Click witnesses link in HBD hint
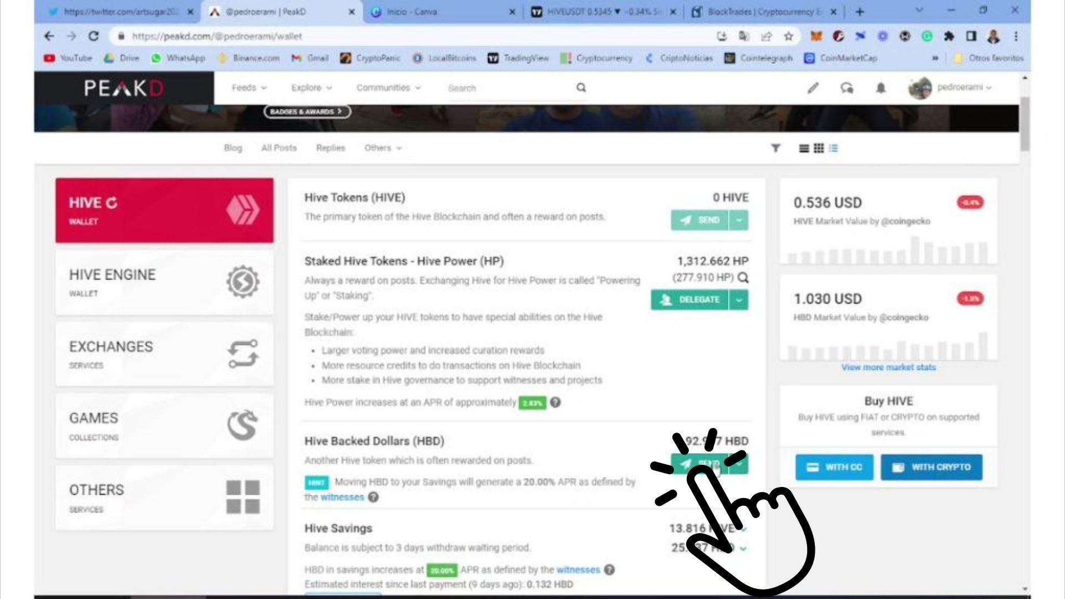The image size is (1065, 599). 342,497
